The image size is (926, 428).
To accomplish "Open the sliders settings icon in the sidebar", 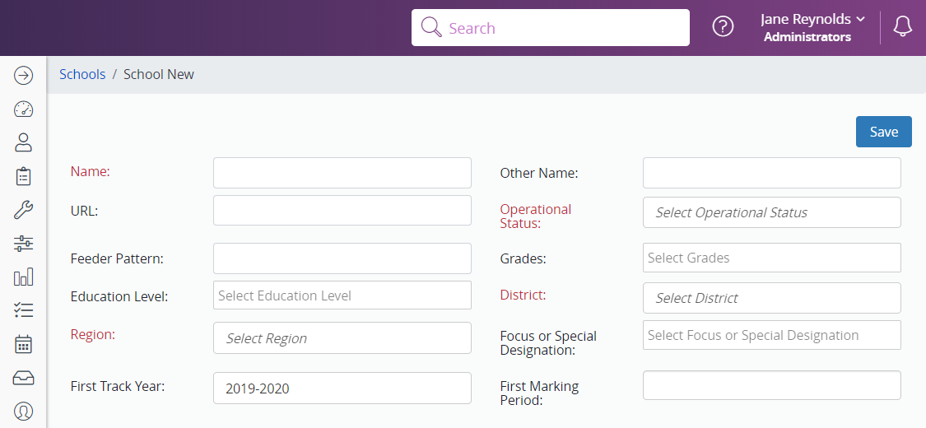I will click(x=23, y=244).
